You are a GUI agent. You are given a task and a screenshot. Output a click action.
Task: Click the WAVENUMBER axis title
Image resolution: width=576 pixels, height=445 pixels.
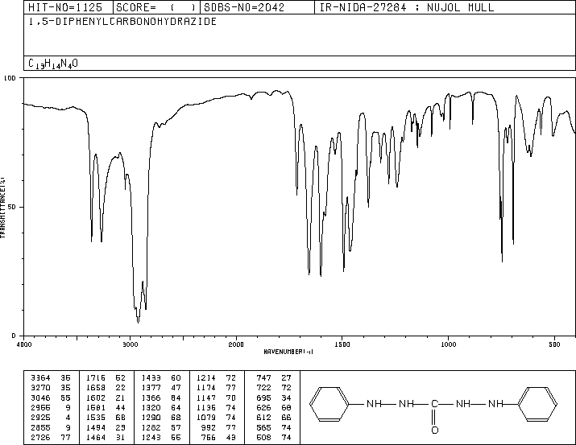(x=288, y=352)
